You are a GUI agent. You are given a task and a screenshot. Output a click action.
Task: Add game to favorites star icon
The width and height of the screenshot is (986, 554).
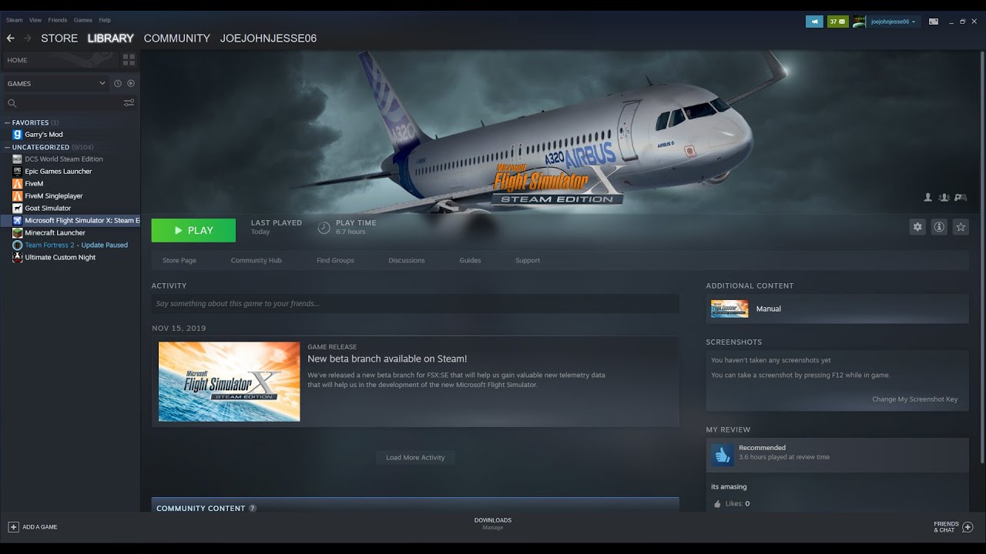pos(961,227)
